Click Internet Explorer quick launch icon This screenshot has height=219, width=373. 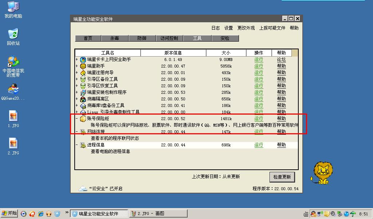pos(41,214)
